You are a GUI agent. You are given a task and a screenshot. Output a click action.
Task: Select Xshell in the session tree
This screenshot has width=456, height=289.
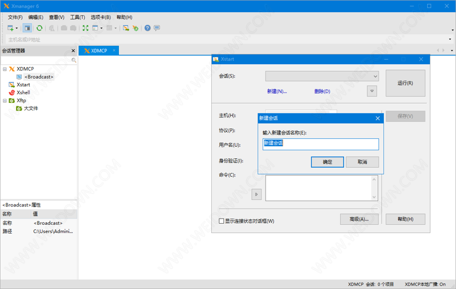pyautogui.click(x=23, y=92)
